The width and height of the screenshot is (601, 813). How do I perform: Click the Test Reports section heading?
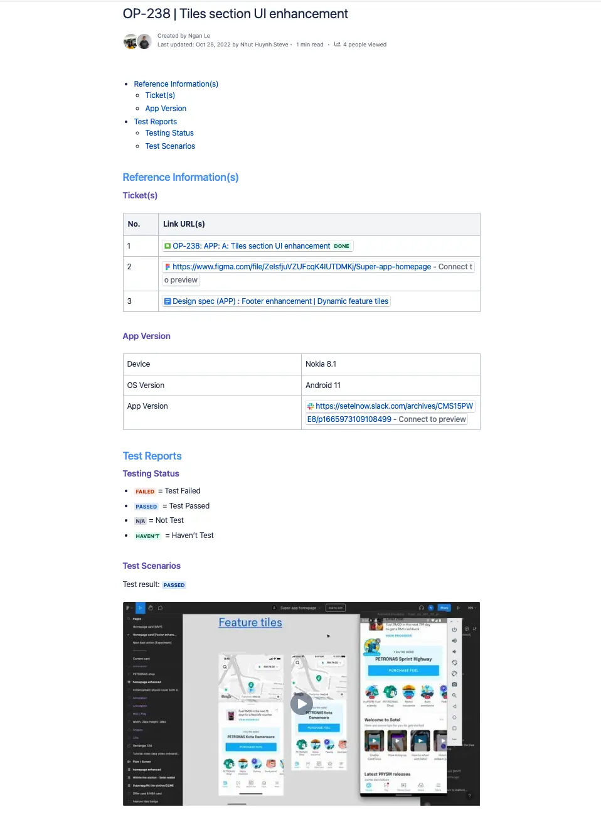coord(152,456)
